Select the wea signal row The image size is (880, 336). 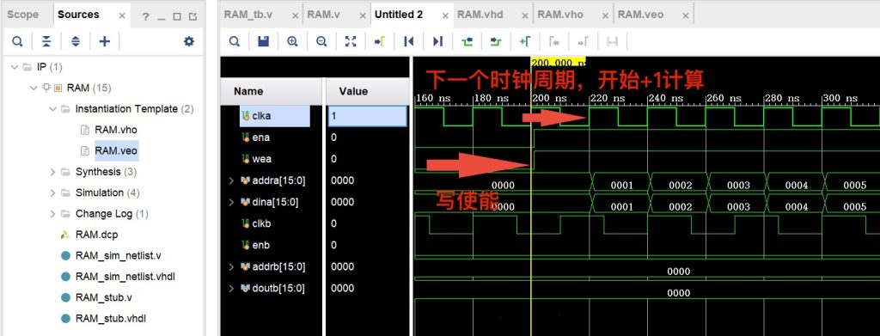[x=315, y=159]
